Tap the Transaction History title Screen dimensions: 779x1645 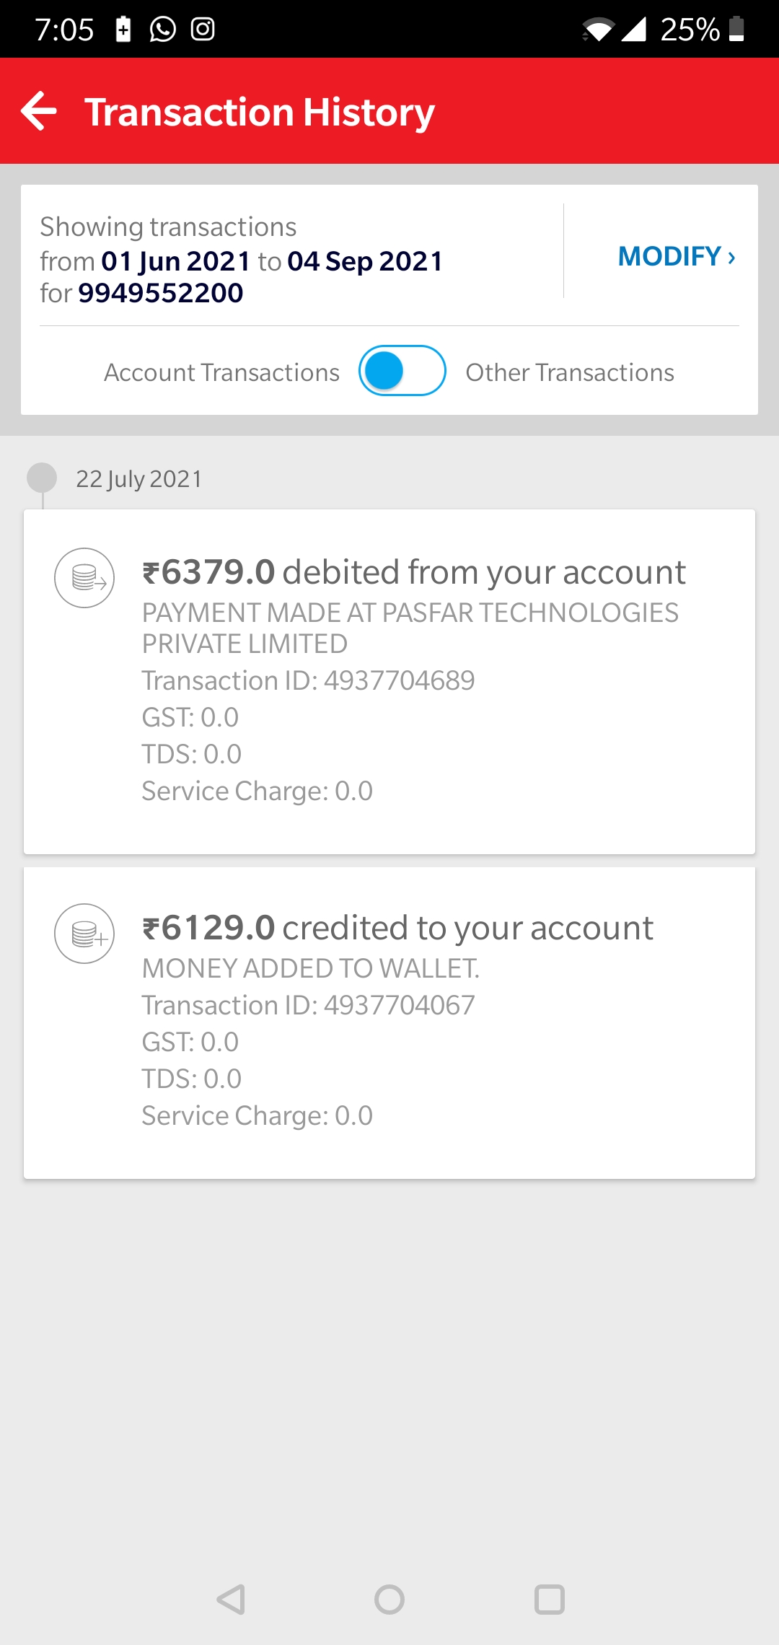click(260, 112)
